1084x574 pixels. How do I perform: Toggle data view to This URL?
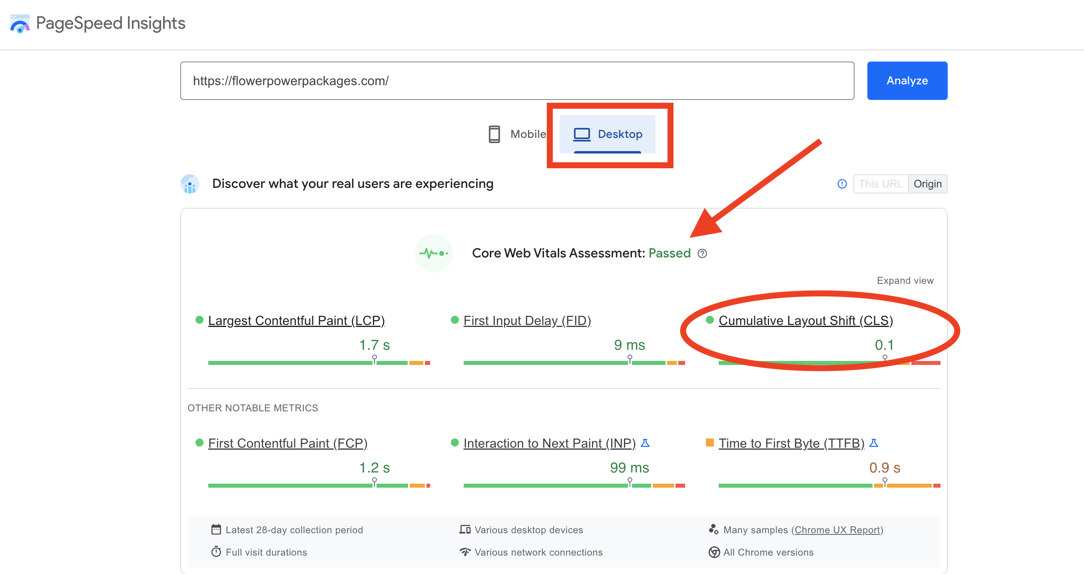[x=880, y=184]
